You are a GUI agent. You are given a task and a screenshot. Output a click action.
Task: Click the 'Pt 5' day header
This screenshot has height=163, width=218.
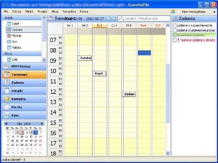click(x=129, y=26)
